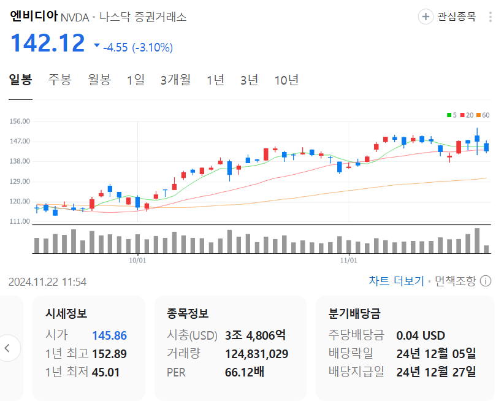This screenshot has height=401, width=504.
Task: Click the 주당배당금 label
Action: (356, 335)
